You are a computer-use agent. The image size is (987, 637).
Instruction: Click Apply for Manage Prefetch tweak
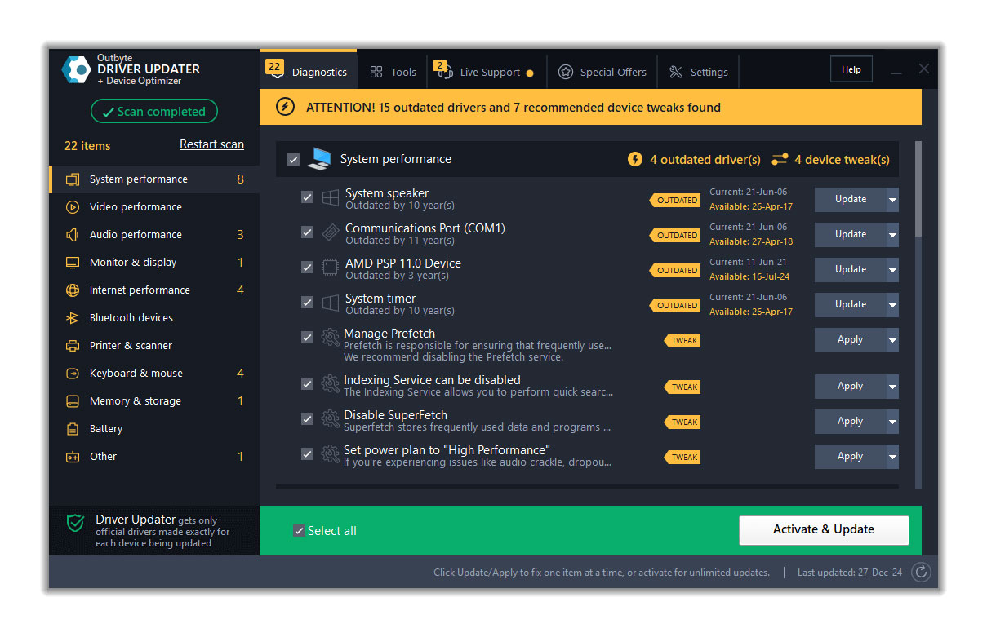pos(851,340)
